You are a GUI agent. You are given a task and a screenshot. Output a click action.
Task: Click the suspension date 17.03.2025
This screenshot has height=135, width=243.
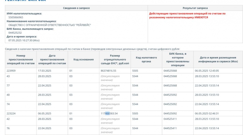[45, 71]
